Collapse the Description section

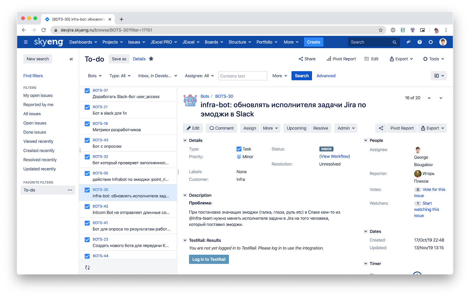pos(185,195)
